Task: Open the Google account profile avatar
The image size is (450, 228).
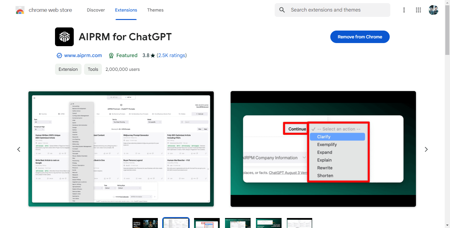Action: click(x=433, y=10)
